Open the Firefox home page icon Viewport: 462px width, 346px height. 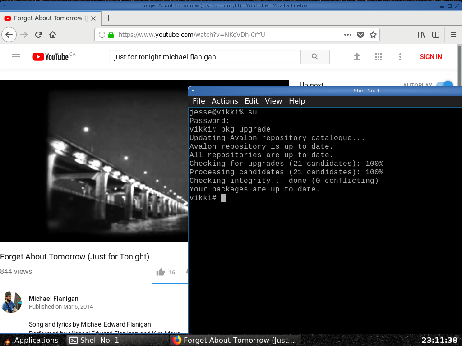pyautogui.click(x=53, y=35)
